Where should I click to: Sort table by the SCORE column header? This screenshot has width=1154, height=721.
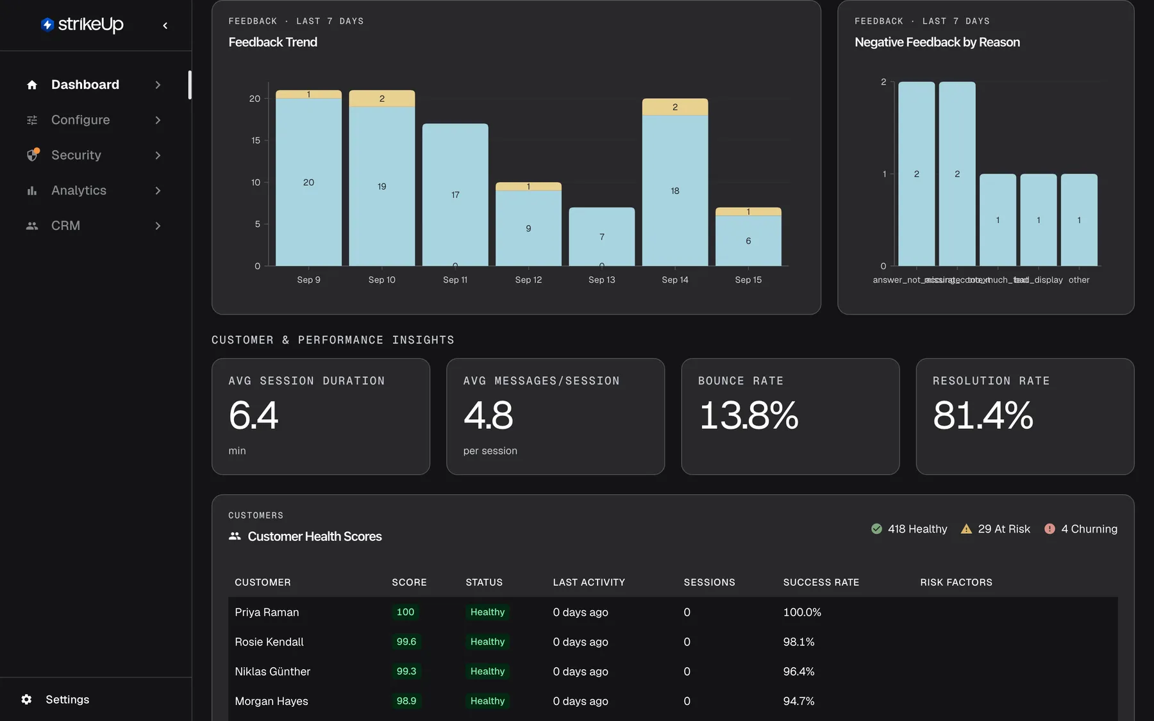point(409,582)
